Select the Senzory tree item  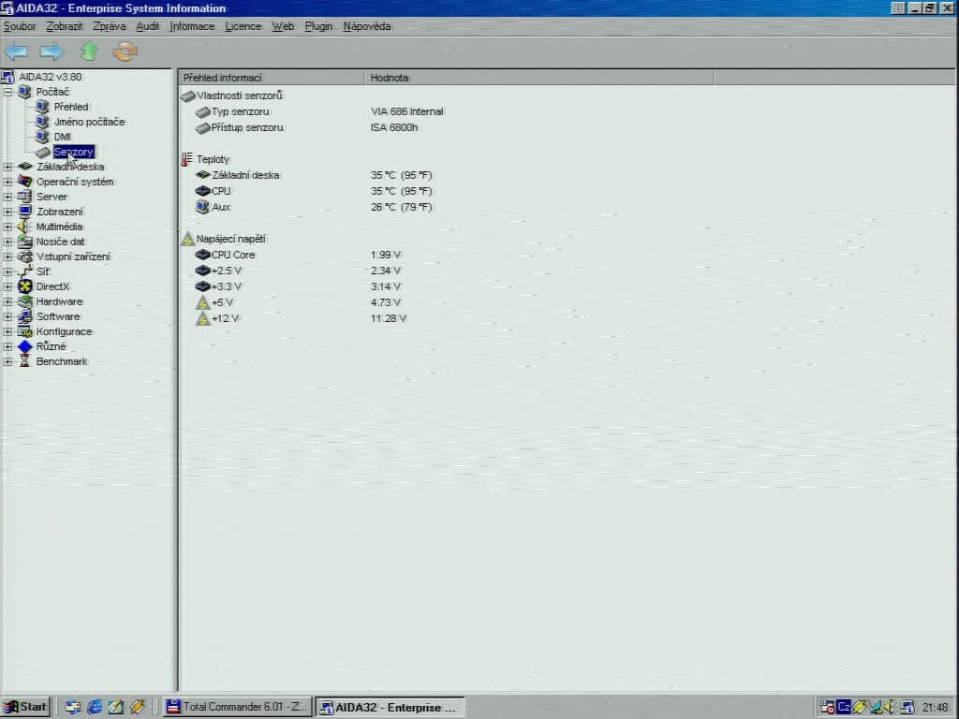coord(73,152)
